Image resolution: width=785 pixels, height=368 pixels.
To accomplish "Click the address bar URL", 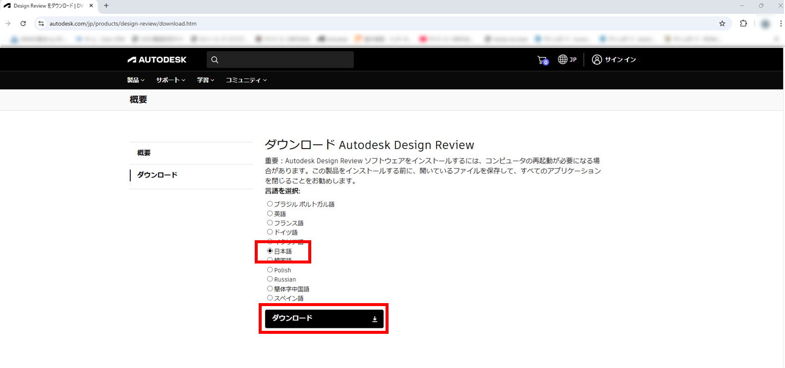I will pos(123,23).
